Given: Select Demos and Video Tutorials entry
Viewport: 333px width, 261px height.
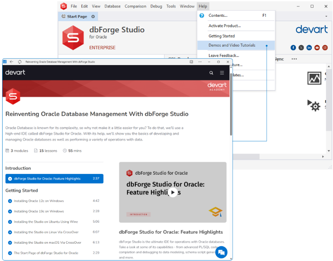Looking at the screenshot, I should point(236,45).
